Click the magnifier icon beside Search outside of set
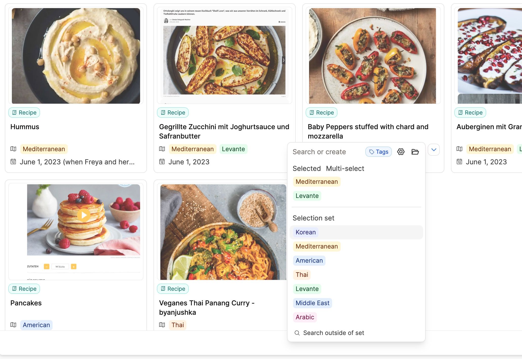This screenshot has height=359, width=522. click(297, 333)
